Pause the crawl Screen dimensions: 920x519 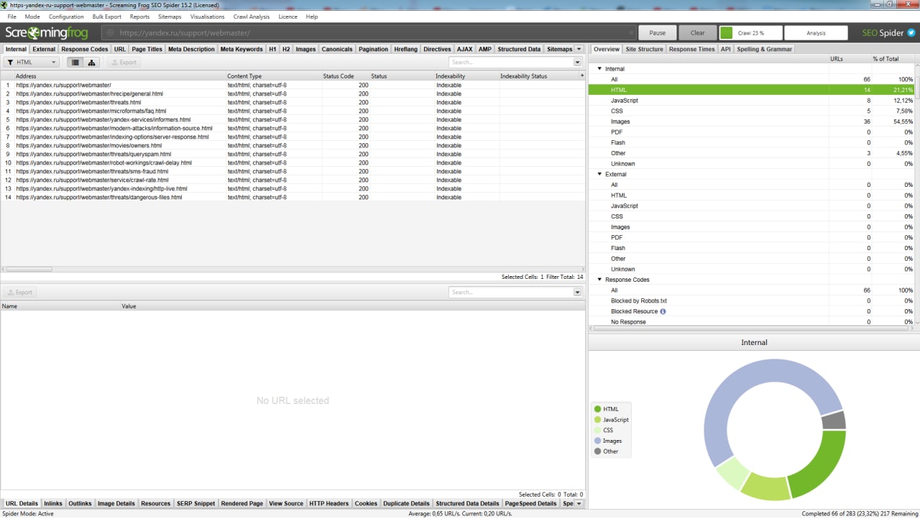pyautogui.click(x=658, y=33)
